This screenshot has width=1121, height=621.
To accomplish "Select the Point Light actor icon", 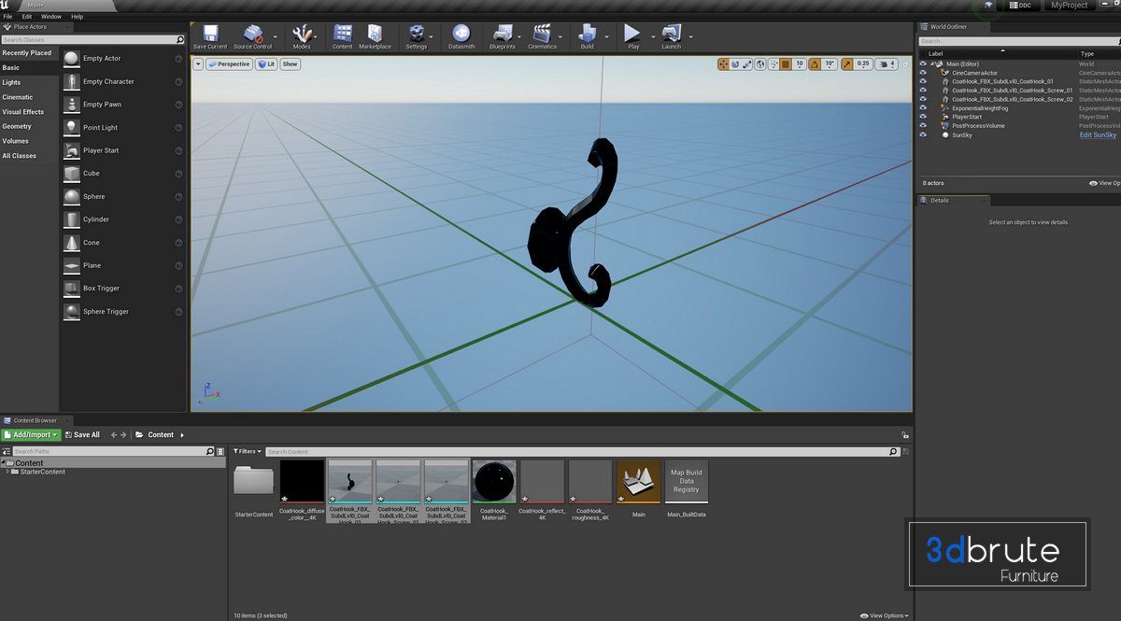I will [72, 128].
